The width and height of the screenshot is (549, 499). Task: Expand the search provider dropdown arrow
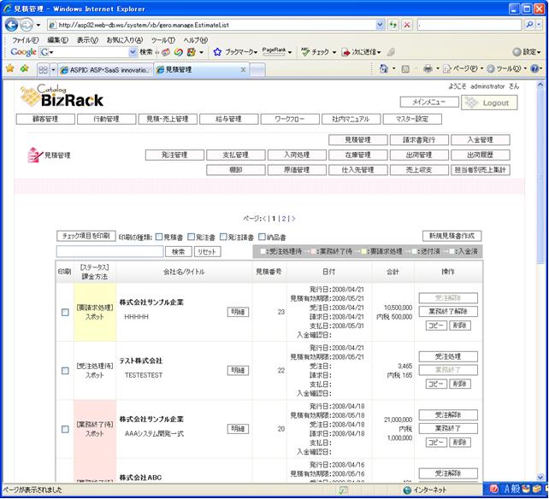click(x=539, y=25)
